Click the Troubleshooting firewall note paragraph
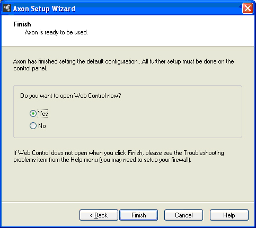This screenshot has height=228, width=256. [x=119, y=157]
